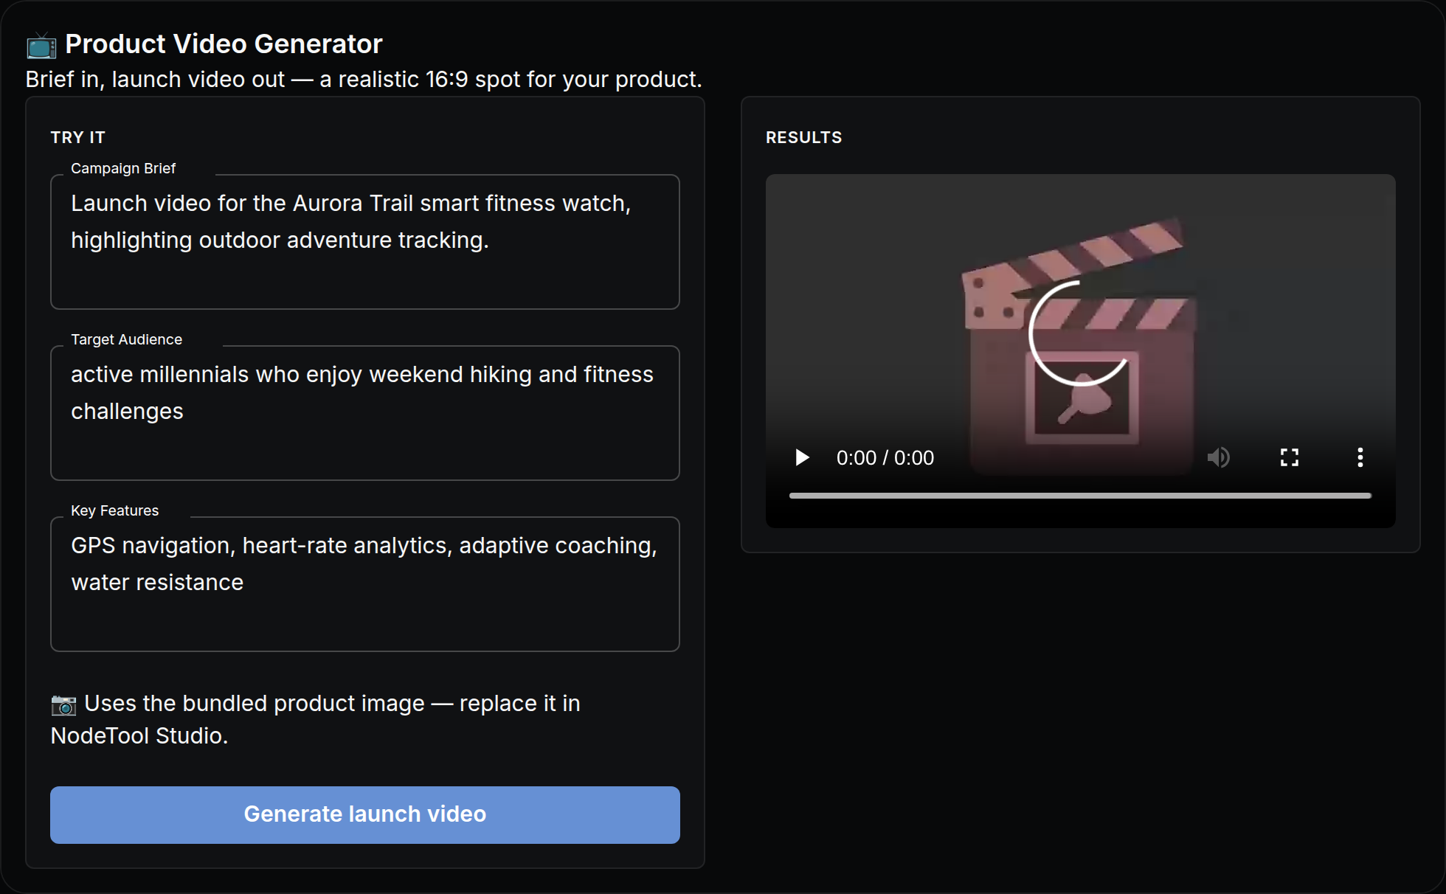Click the Product Video Generator heading
1446x894 pixels.
pos(224,44)
